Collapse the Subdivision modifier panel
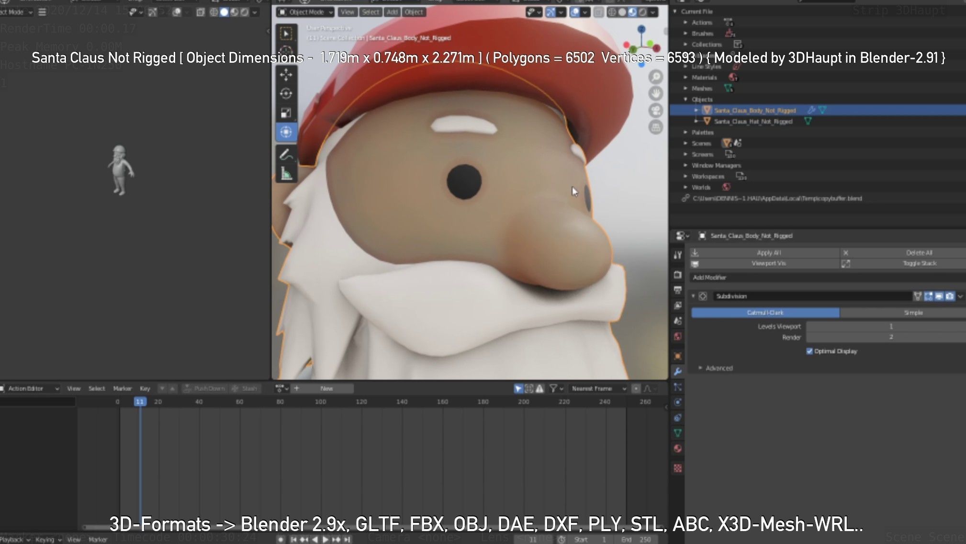 click(693, 296)
